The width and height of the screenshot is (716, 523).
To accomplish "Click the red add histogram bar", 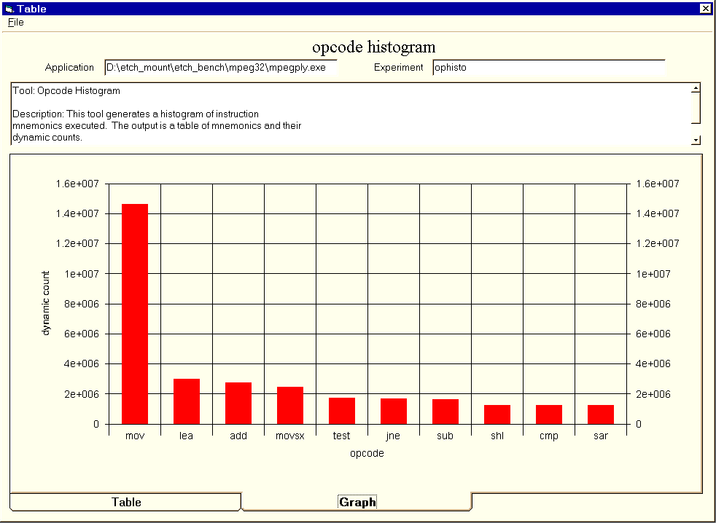I will (x=238, y=403).
